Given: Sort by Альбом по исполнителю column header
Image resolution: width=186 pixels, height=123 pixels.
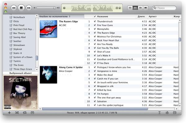Looking at the screenshot, I should [61, 16].
